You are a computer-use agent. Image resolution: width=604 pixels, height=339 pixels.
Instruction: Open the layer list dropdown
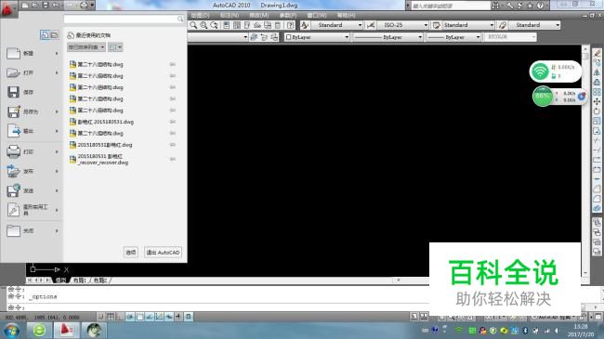point(245,37)
